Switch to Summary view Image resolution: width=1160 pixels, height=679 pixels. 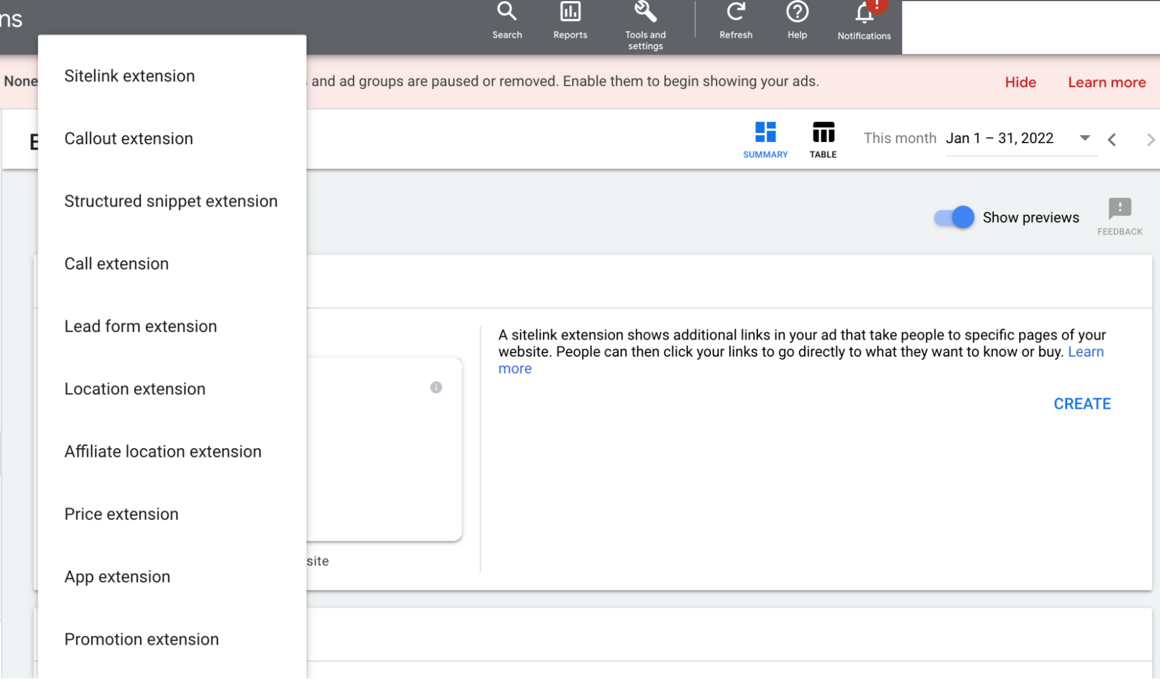tap(765, 140)
